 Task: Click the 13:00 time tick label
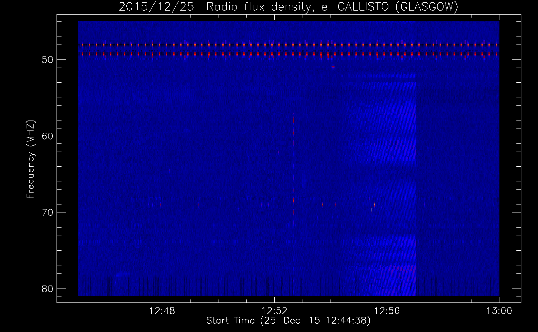pyautogui.click(x=499, y=311)
